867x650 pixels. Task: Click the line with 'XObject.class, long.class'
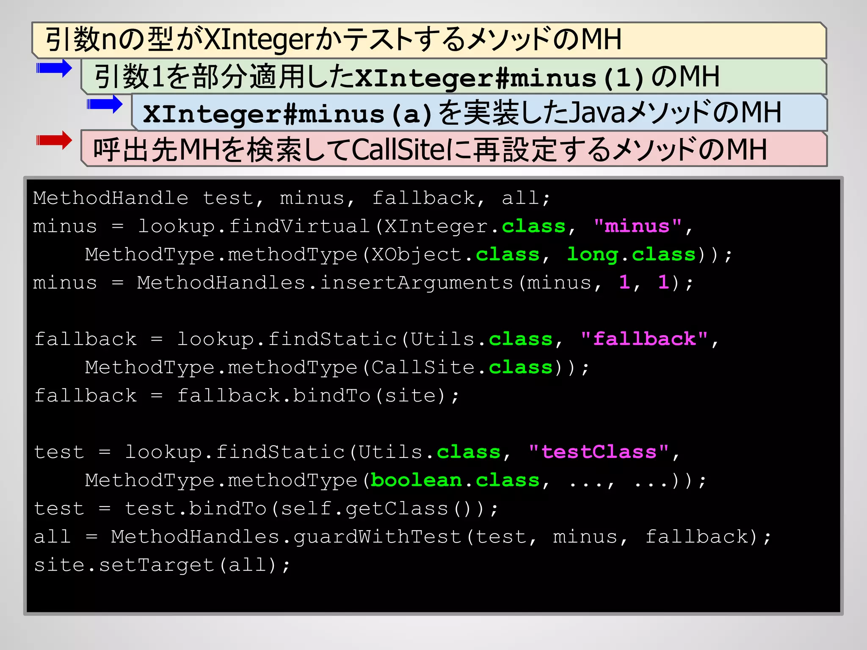[x=409, y=255]
